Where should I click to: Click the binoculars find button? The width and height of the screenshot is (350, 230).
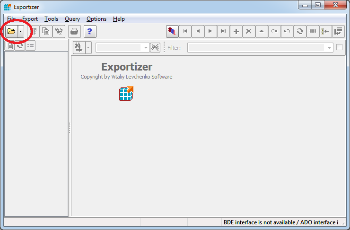pyautogui.click(x=79, y=48)
